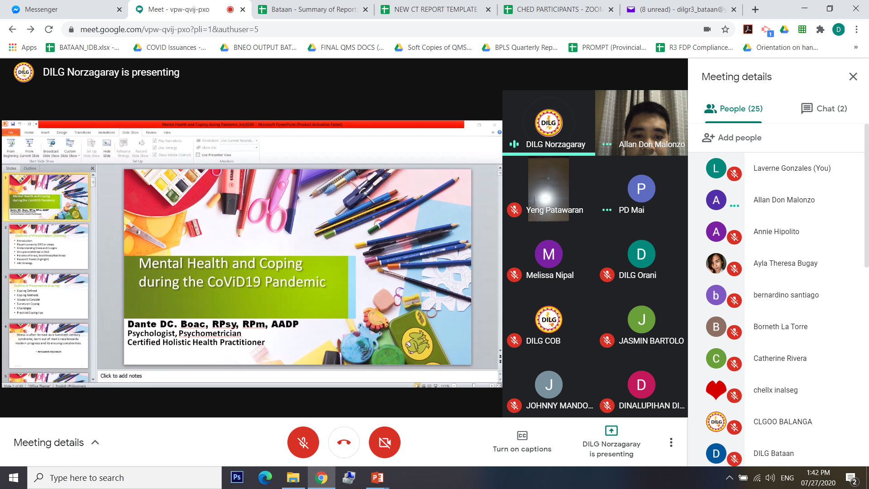Image resolution: width=869 pixels, height=489 pixels.
Task: Select bernardino santiago in people list
Action: [786, 295]
